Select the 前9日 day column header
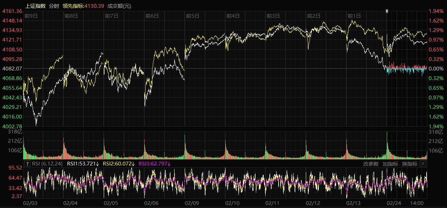 [x=31, y=16]
